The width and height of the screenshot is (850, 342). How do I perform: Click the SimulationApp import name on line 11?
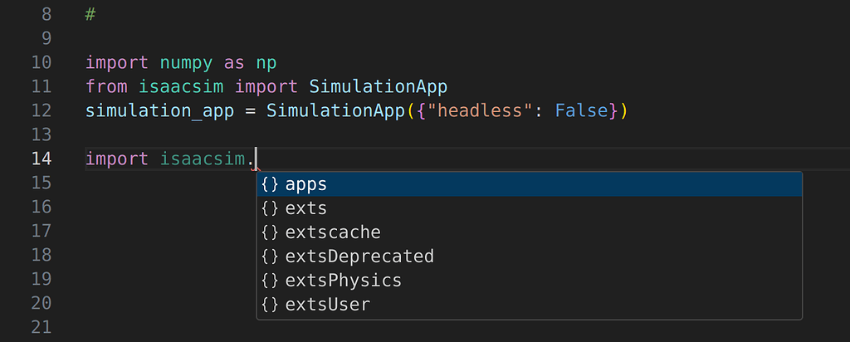378,86
